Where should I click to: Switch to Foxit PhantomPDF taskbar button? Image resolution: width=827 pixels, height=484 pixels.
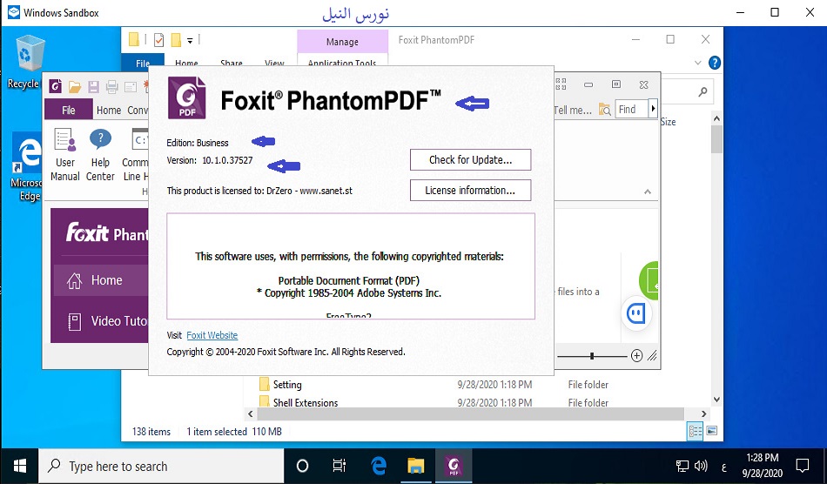454,466
